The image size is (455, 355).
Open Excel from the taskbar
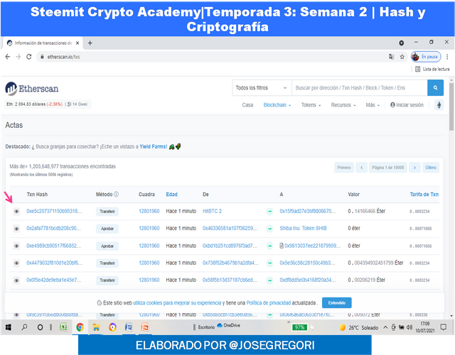[x=63, y=327]
